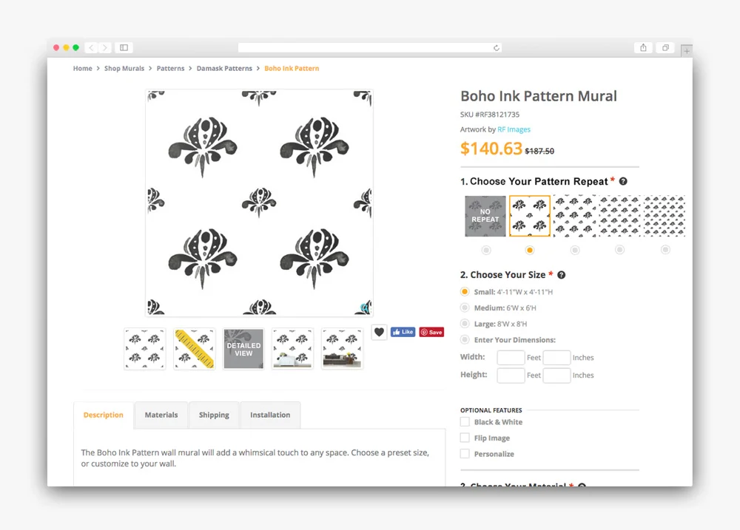The height and width of the screenshot is (530, 740).
Task: Enable the Black & White checkbox
Action: tap(465, 421)
